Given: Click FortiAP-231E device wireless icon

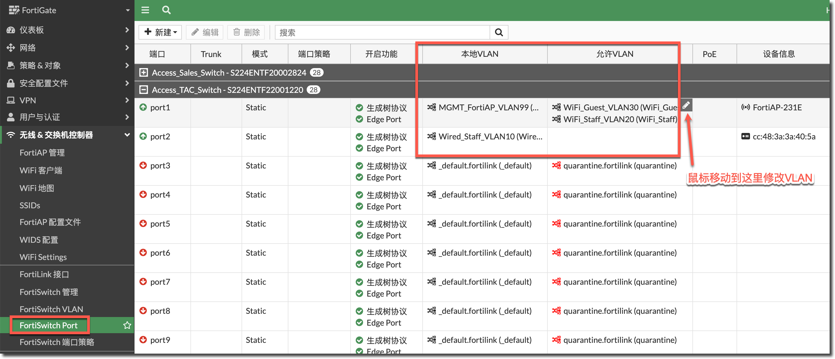Looking at the screenshot, I should pos(745,107).
